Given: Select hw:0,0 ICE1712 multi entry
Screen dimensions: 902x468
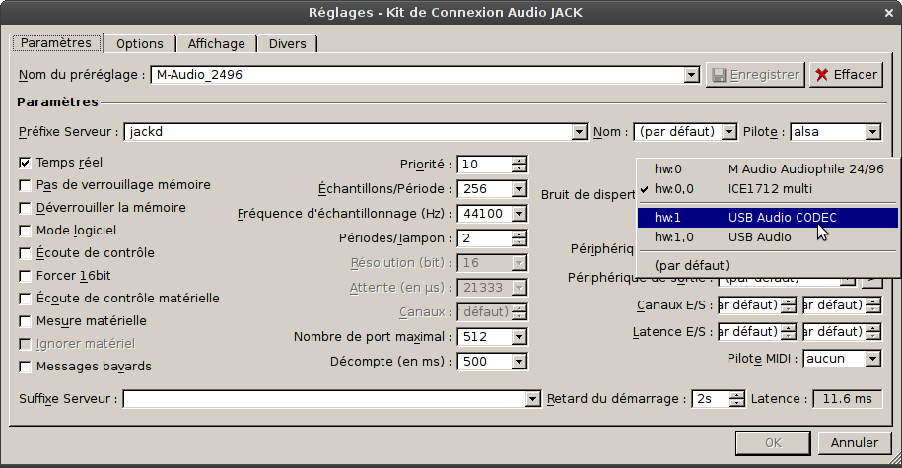Looking at the screenshot, I should point(768,188).
